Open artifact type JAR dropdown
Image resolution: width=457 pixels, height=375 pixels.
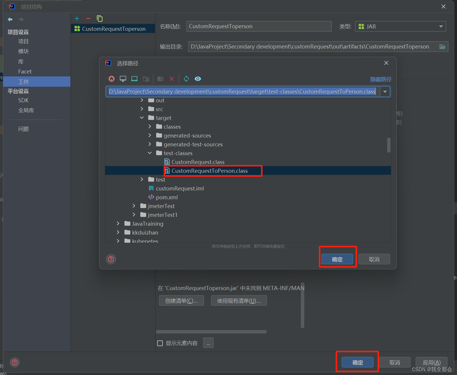pyautogui.click(x=401, y=26)
